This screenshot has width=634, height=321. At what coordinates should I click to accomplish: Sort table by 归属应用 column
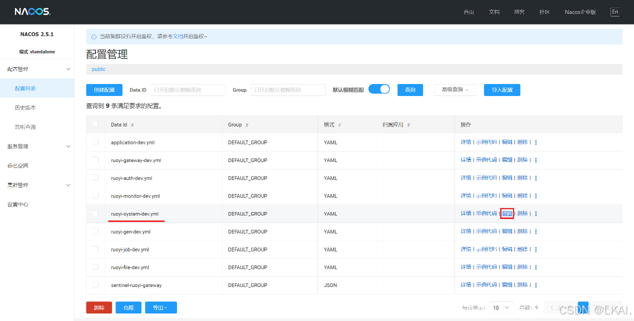[408, 125]
